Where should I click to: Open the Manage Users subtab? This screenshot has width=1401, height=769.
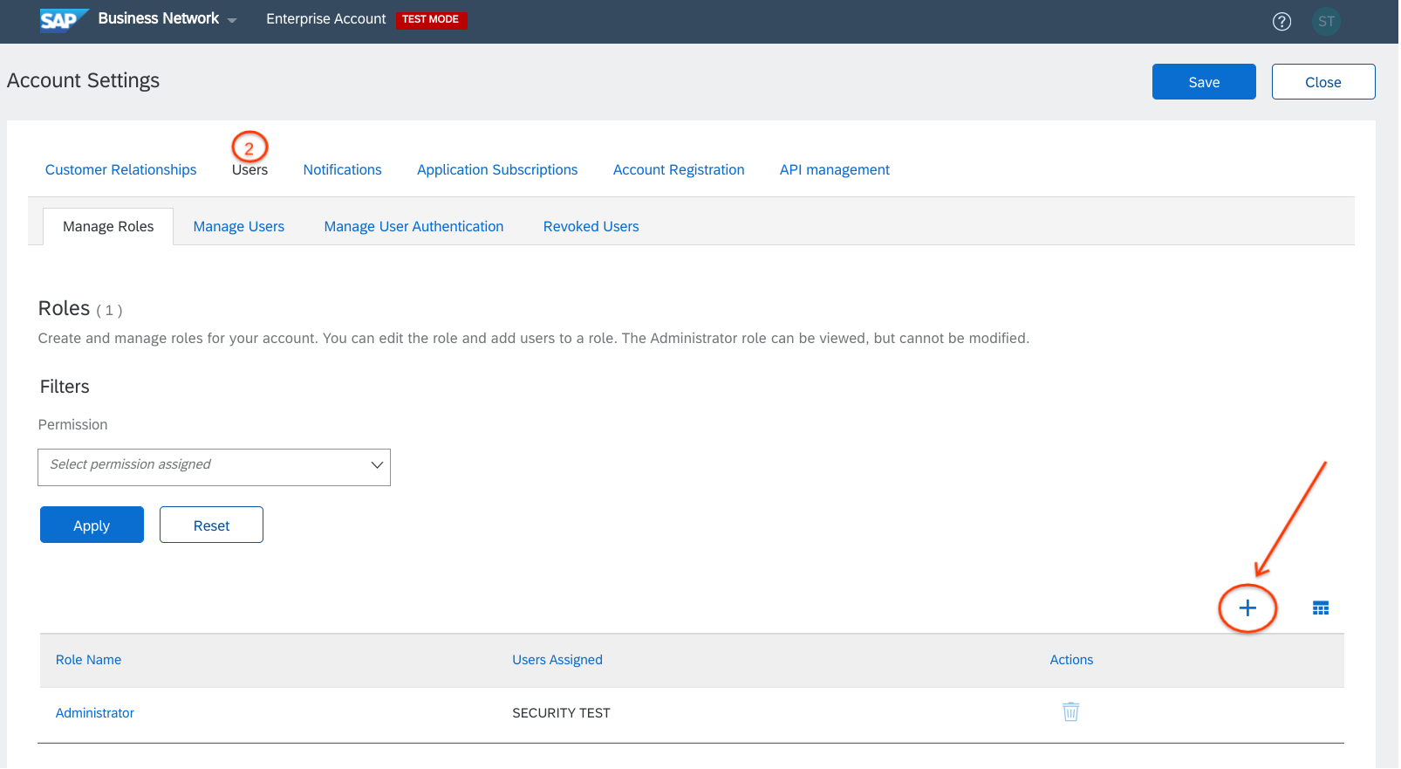(x=239, y=227)
